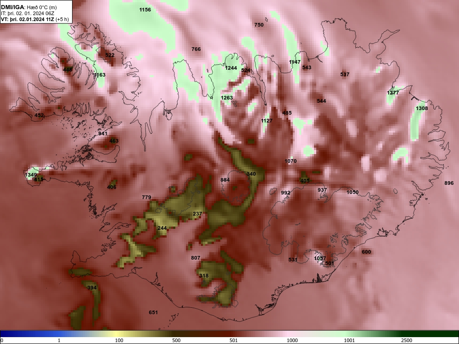Screen dimensions: 459x344
Task: Click the map value 524
Action: click(246, 70)
